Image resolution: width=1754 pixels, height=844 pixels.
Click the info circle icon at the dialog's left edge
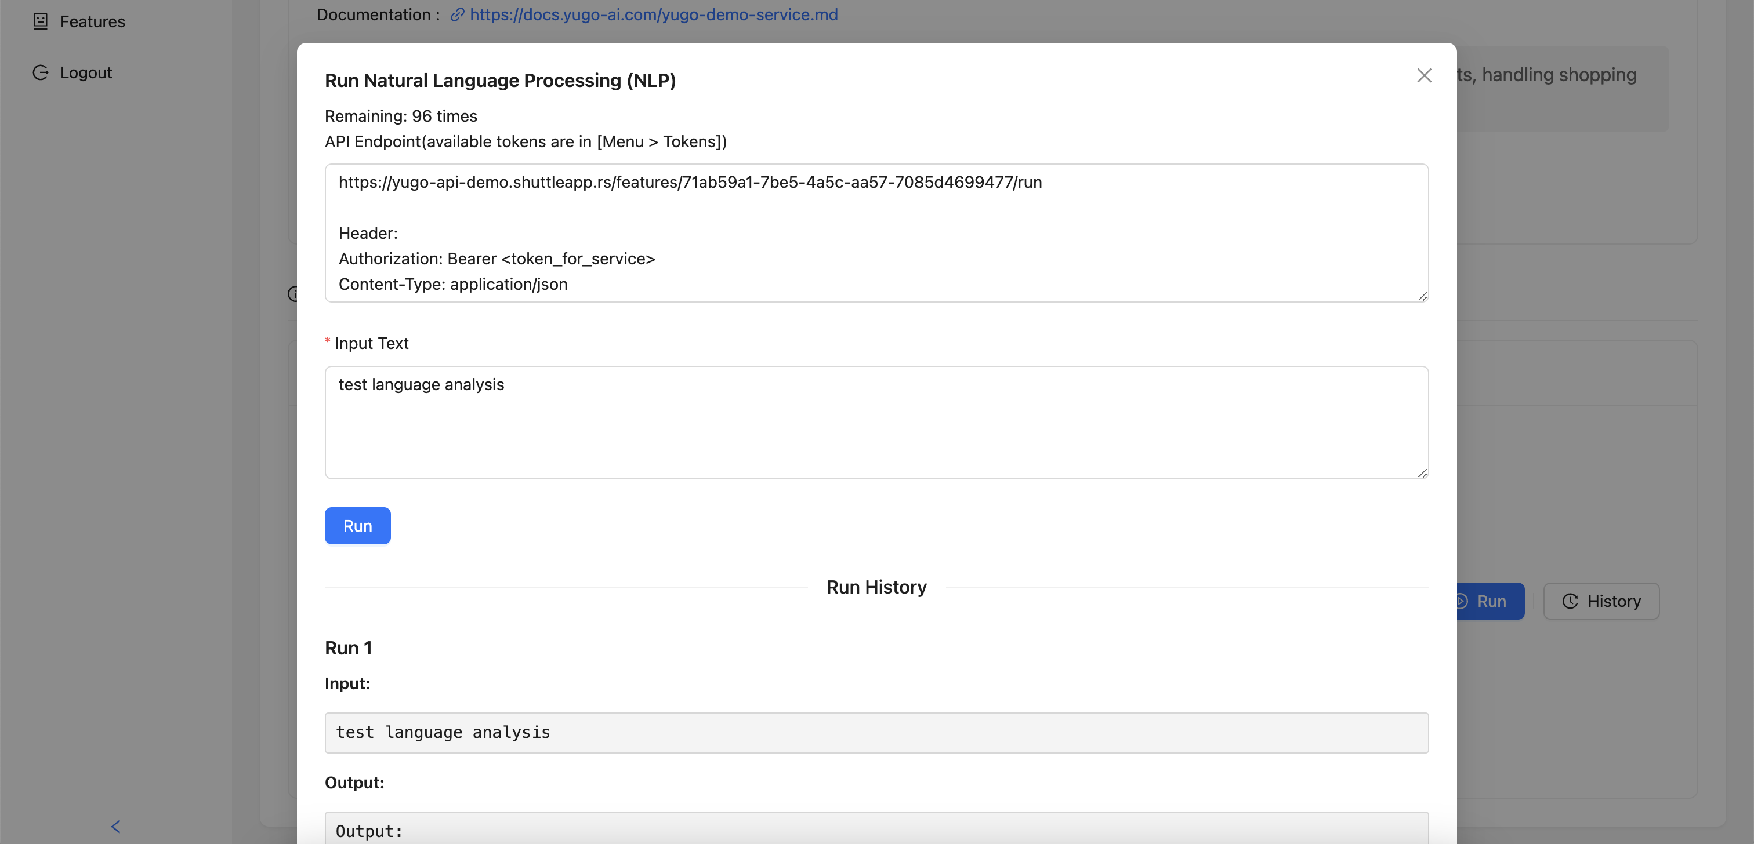[292, 293]
